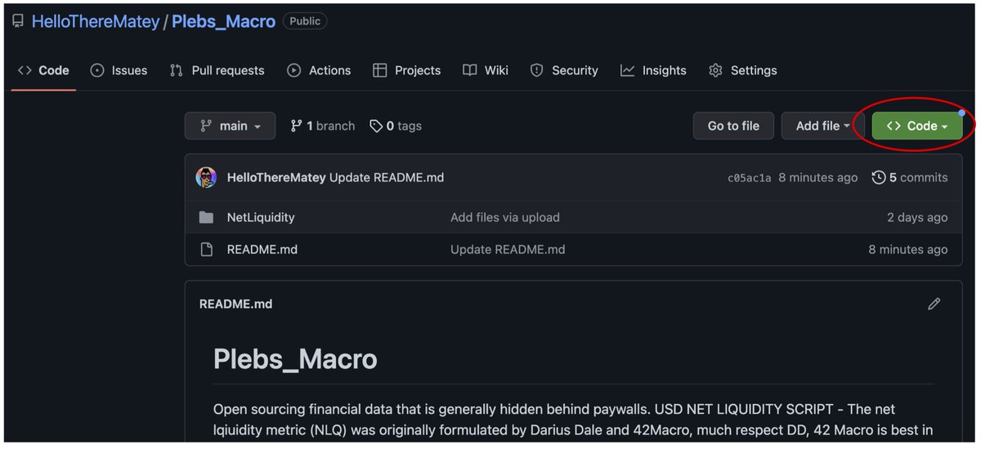Image resolution: width=981 pixels, height=449 pixels.
Task: Open Add files via upload commit
Action: coord(505,217)
